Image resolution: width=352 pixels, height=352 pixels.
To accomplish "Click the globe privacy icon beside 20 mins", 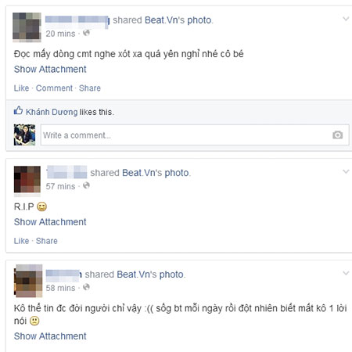I will 86,33.
